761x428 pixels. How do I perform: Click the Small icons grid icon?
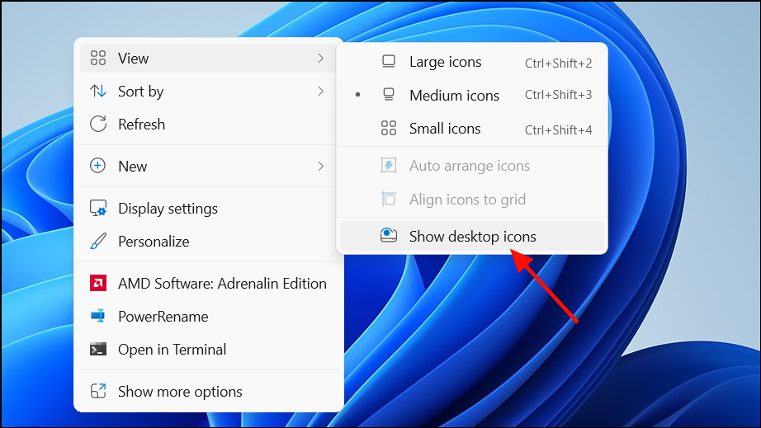389,128
